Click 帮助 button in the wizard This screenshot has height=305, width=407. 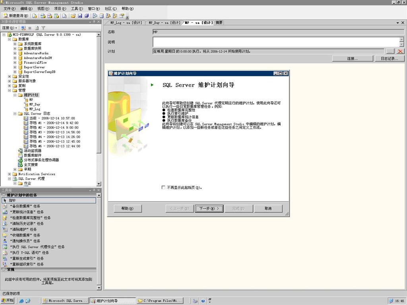(x=128, y=208)
